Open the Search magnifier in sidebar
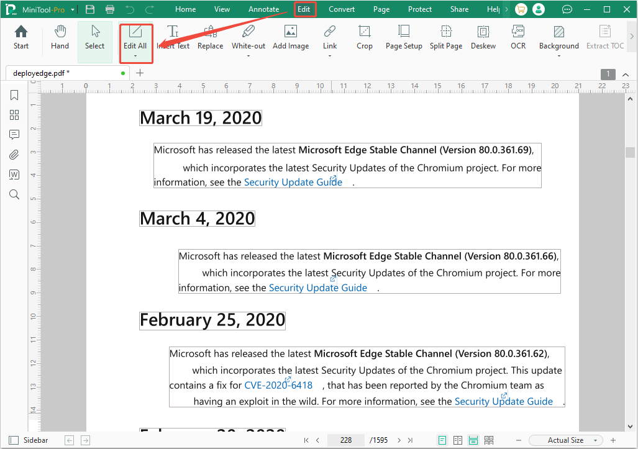Screen dimensions: 638x449 tap(14, 194)
